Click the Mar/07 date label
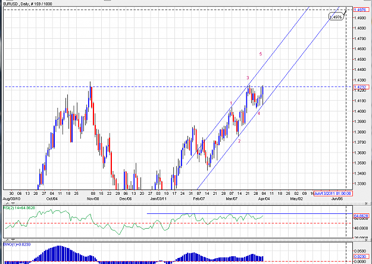Screen dimensions: 372x264 232,198
